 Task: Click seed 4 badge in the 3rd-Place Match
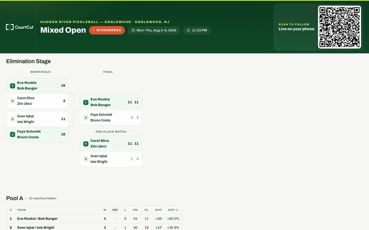click(86, 144)
